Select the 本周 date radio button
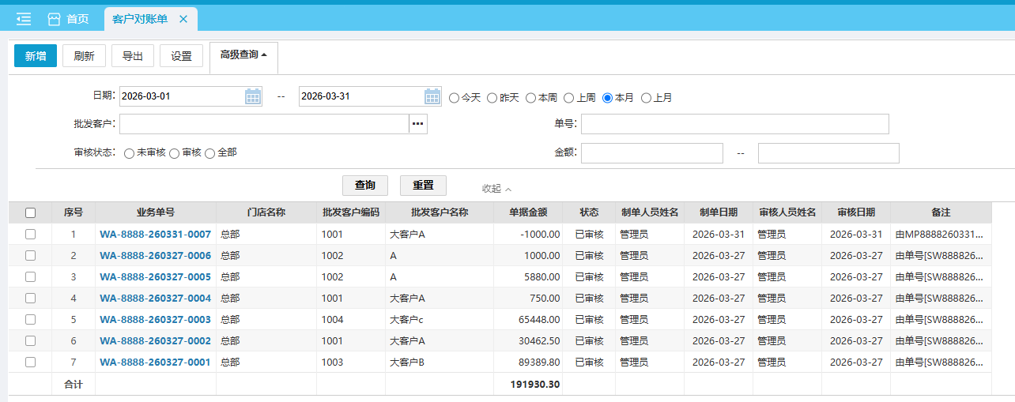 (x=530, y=98)
